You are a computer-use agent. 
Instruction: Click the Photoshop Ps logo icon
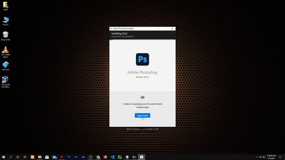coord(142,59)
